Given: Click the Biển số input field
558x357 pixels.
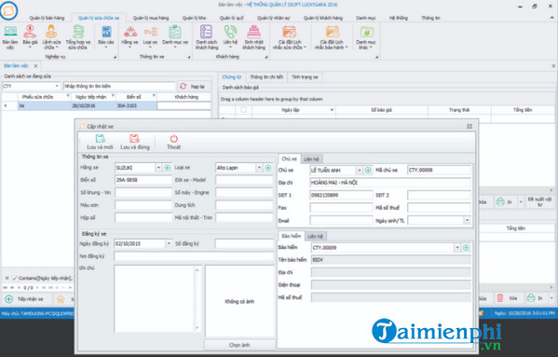Looking at the screenshot, I should 143,180.
